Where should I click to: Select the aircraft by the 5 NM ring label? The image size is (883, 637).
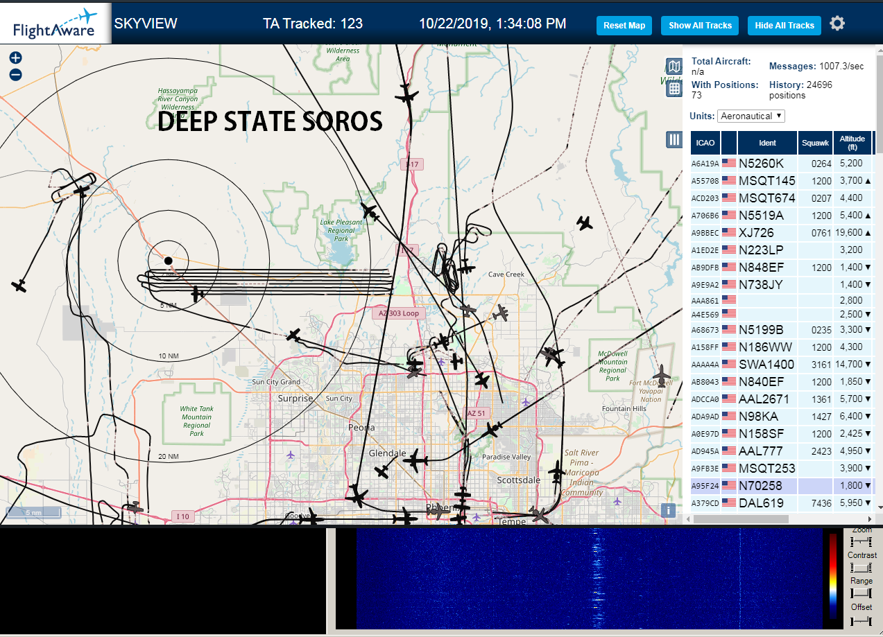(x=198, y=295)
